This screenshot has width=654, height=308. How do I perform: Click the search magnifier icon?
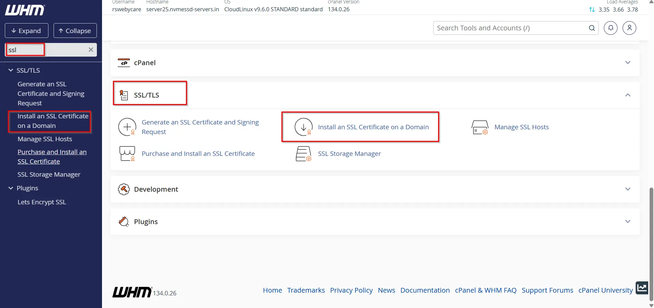[x=592, y=28]
